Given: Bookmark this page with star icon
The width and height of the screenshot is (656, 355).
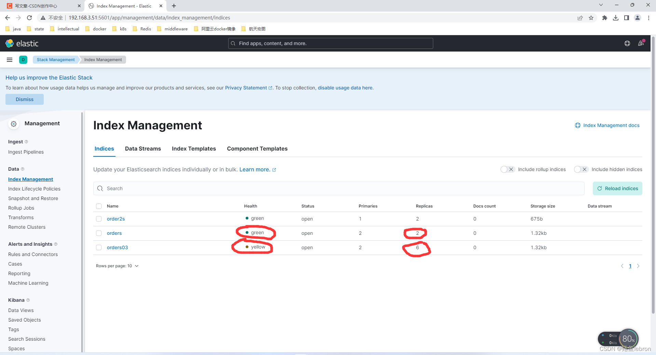Looking at the screenshot, I should (591, 18).
